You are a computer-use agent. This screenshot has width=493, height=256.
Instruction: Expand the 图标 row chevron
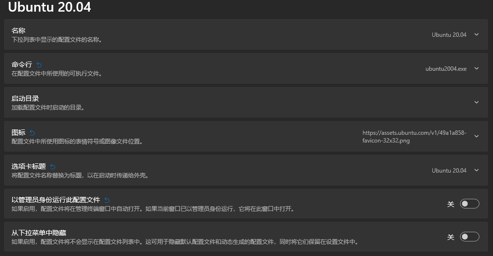[477, 136]
